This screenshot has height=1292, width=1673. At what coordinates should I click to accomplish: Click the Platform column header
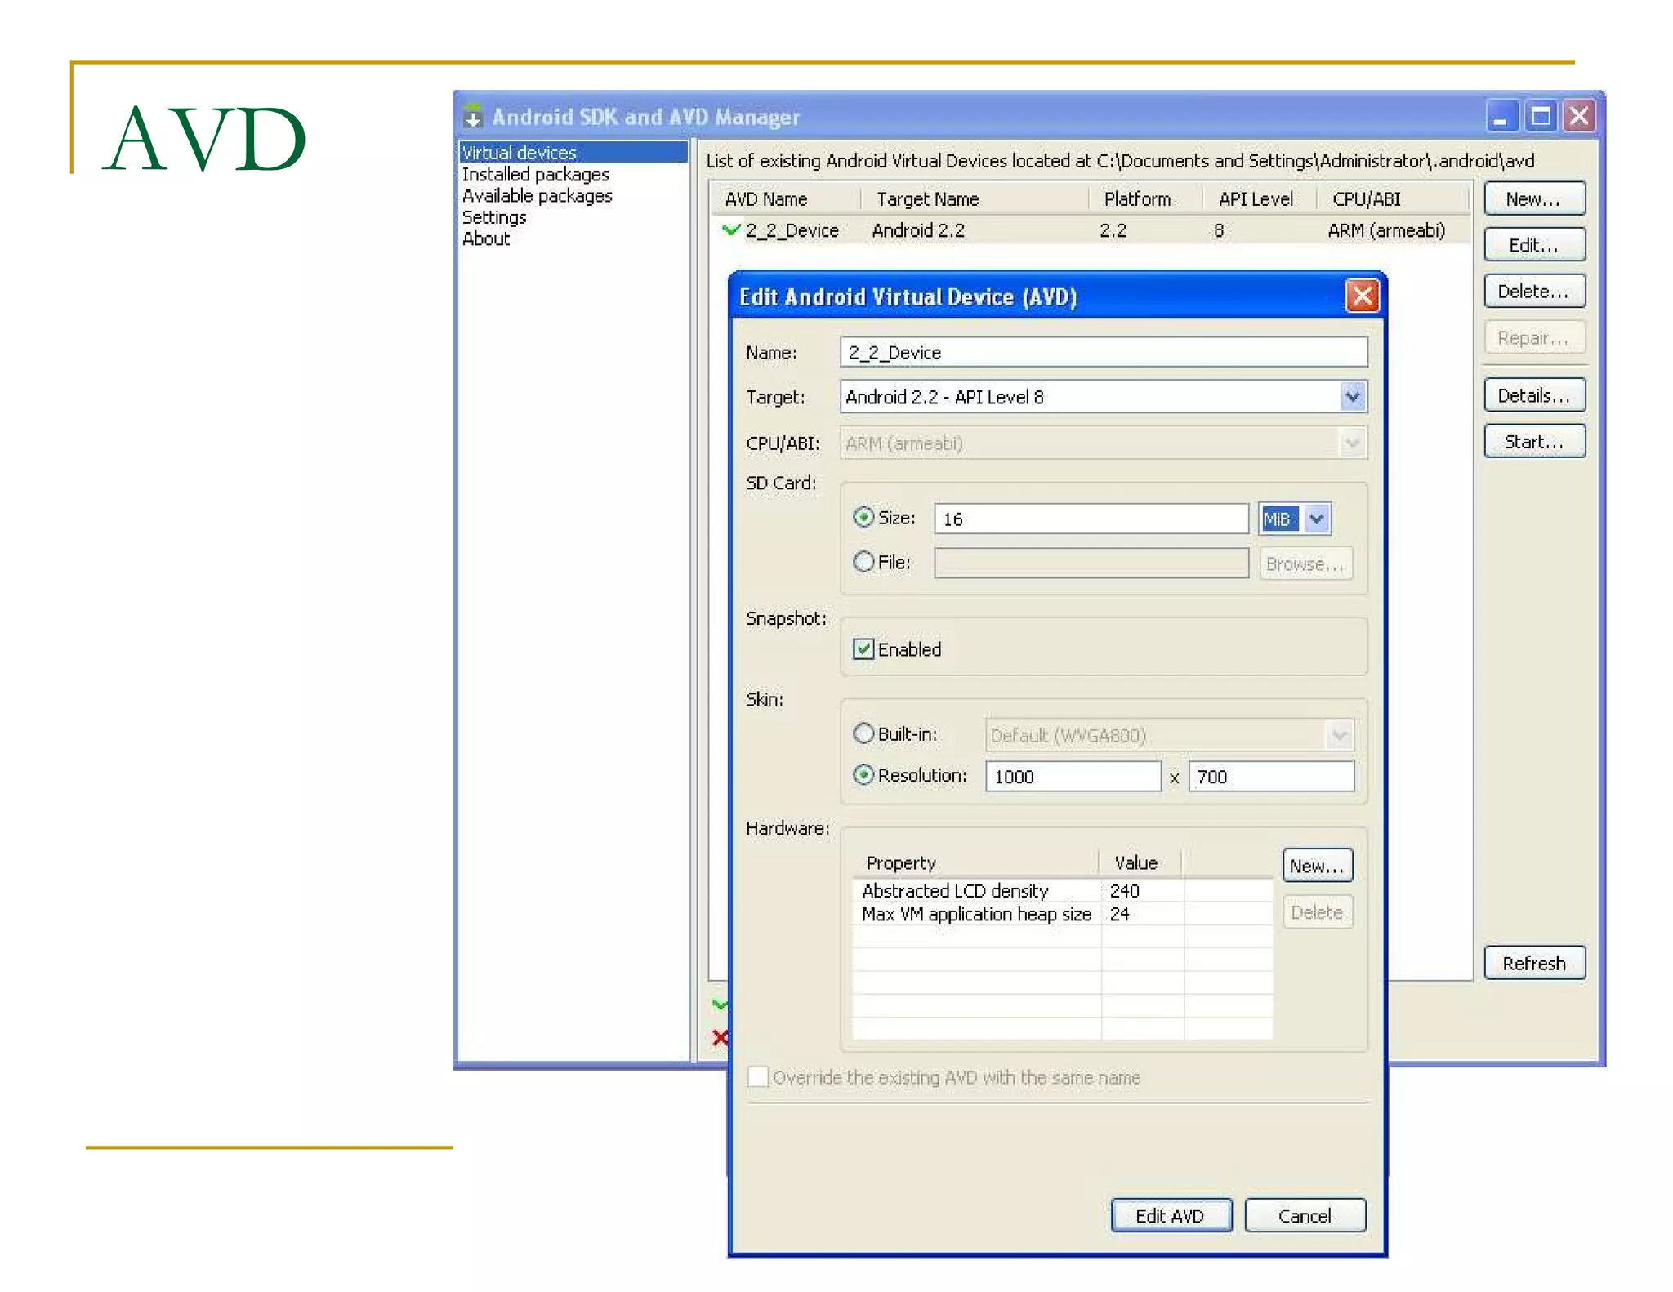pyautogui.click(x=1146, y=198)
